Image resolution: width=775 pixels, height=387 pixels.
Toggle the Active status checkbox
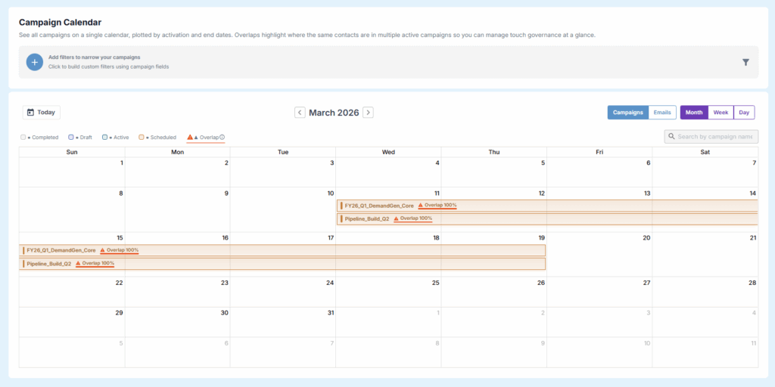coord(105,138)
